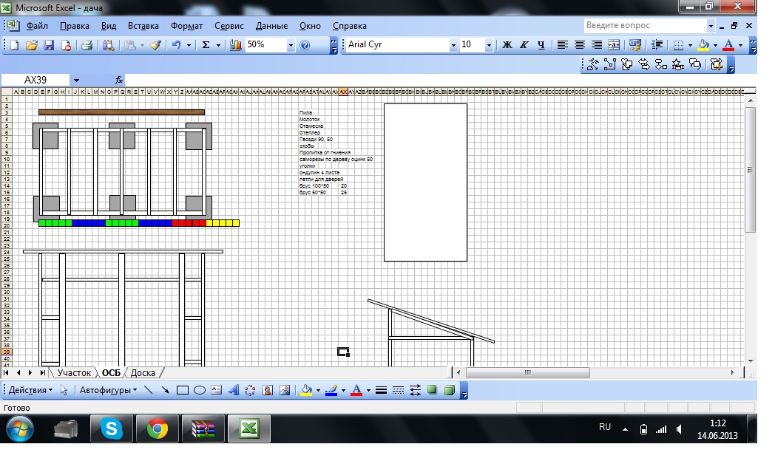The height and width of the screenshot is (461, 775).
Task: Open the Формат menu
Action: click(x=187, y=26)
